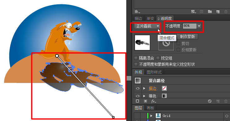Hide the 描边 appearance attribute

pyautogui.click(x=137, y=88)
